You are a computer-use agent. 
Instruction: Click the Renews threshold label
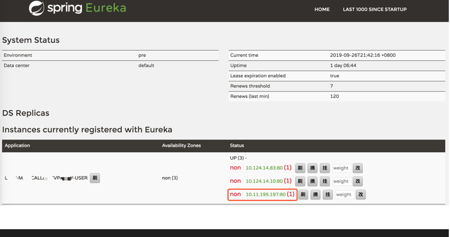[x=250, y=86]
